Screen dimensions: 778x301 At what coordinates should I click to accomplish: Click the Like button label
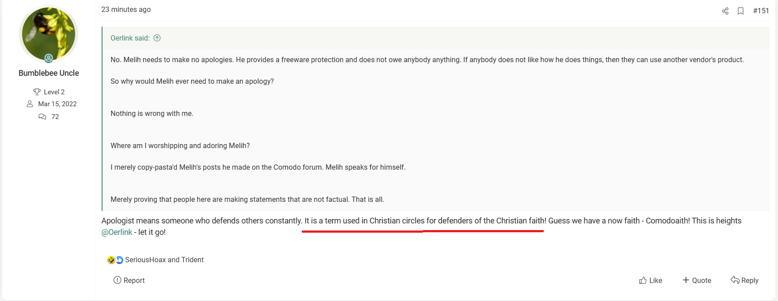tap(656, 280)
